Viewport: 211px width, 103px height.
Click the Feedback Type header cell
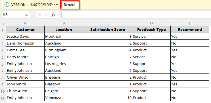point(151,30)
